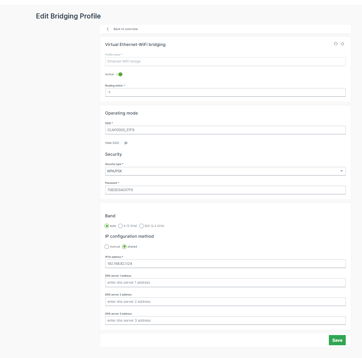Click the Password field
This screenshot has width=362, height=358.
pyautogui.click(x=225, y=190)
